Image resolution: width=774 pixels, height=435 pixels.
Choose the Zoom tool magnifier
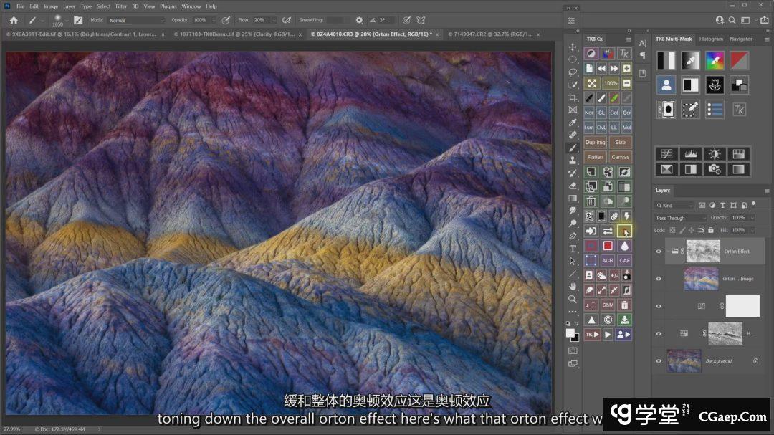coord(573,299)
